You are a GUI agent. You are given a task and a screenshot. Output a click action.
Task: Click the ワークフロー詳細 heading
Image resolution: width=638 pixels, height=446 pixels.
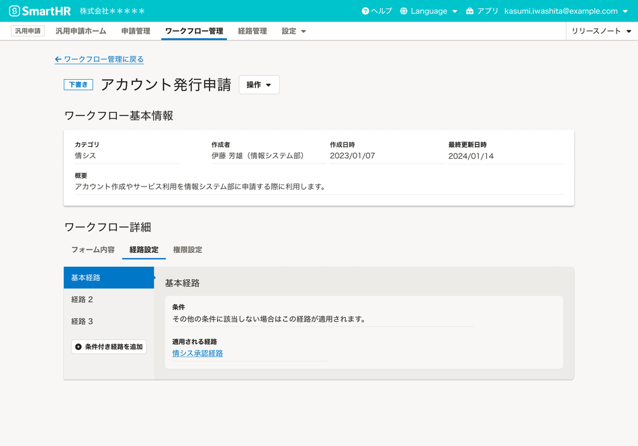[x=108, y=227]
